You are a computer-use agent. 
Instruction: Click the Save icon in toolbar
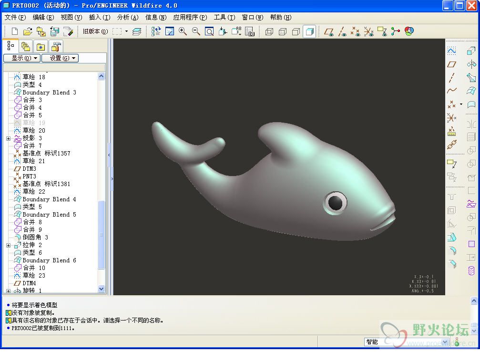pos(54,31)
